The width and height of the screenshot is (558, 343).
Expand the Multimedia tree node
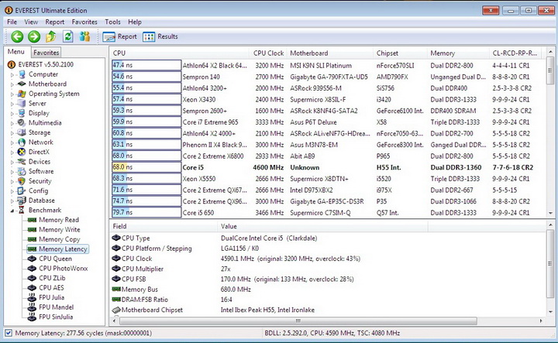[12, 123]
